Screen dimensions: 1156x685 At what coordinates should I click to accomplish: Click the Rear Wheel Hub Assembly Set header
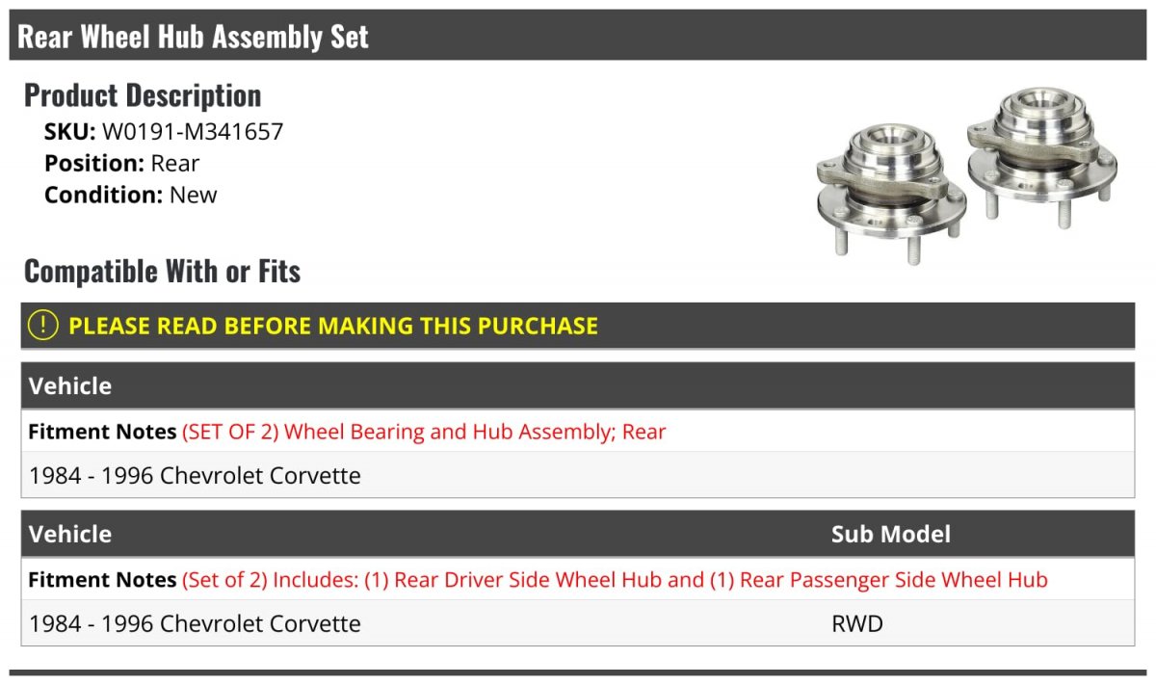pos(194,37)
